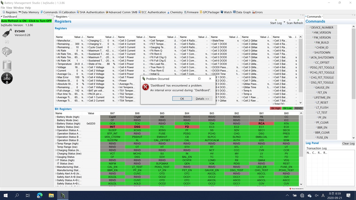Select the Registers view tab
The width and height of the screenshot is (356, 200).
(x=61, y=16)
